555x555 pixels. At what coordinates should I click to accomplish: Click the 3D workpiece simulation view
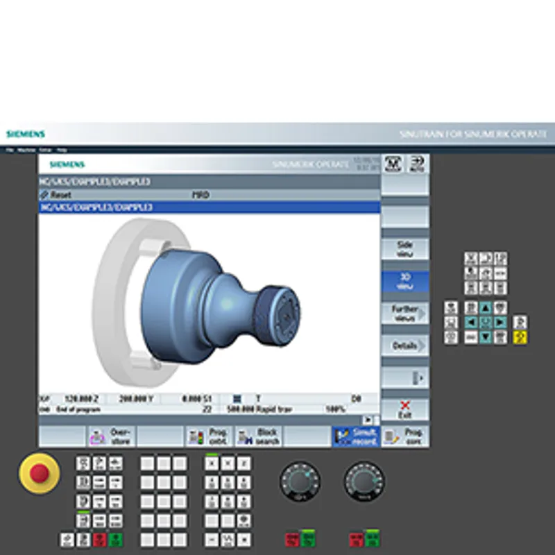click(210, 303)
